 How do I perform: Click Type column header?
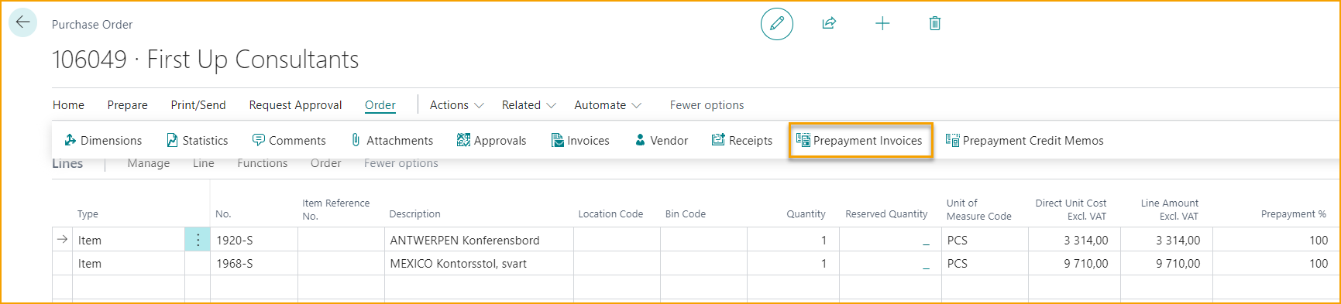(88, 214)
